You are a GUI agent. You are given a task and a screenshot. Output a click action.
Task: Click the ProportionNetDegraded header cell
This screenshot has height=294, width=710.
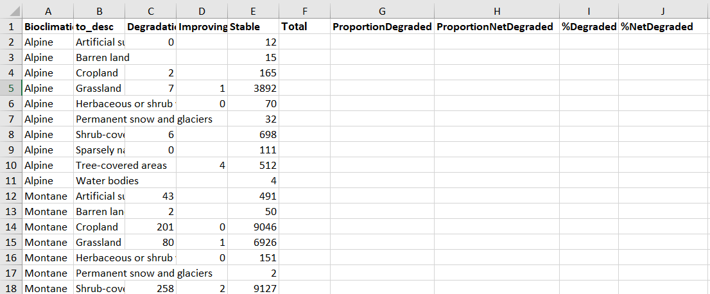click(x=497, y=27)
